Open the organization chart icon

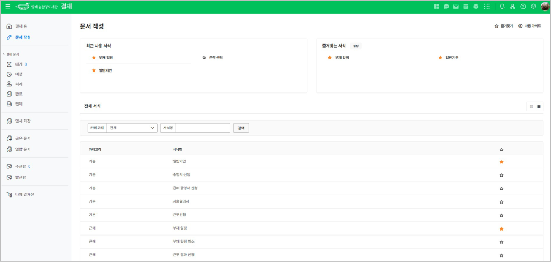click(512, 7)
